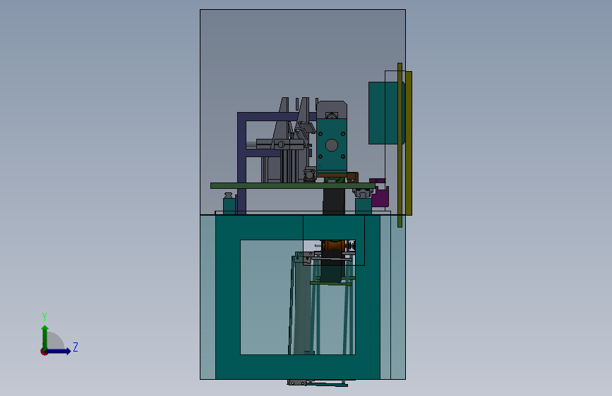Select the grey octagonal cap atop the gearbox
Image resolution: width=612 pixels, height=396 pixels.
[x=331, y=109]
